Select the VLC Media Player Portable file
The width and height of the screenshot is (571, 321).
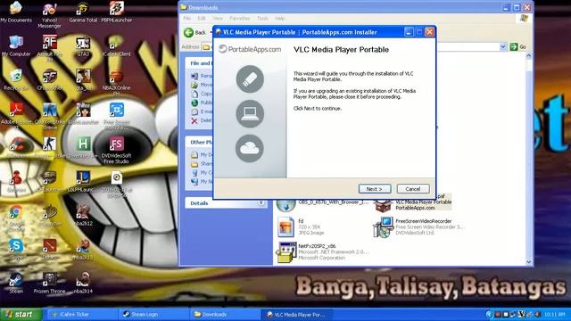click(x=412, y=202)
